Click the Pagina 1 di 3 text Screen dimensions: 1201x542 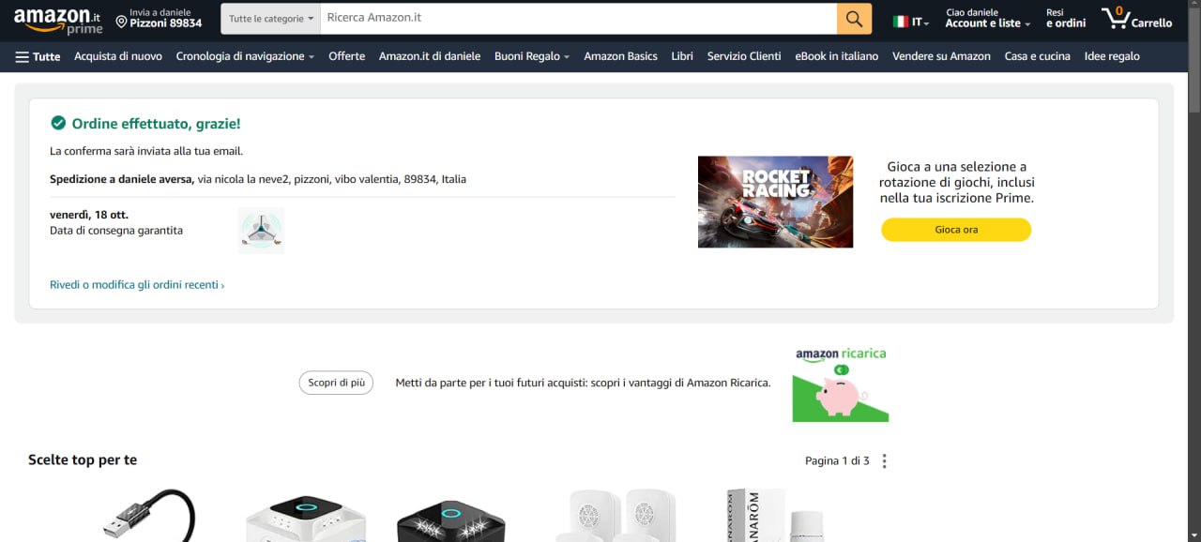coord(837,461)
